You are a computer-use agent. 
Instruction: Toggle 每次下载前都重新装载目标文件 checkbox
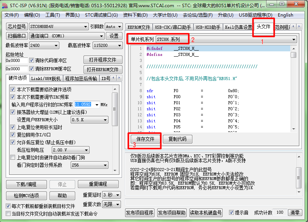tap(8, 206)
